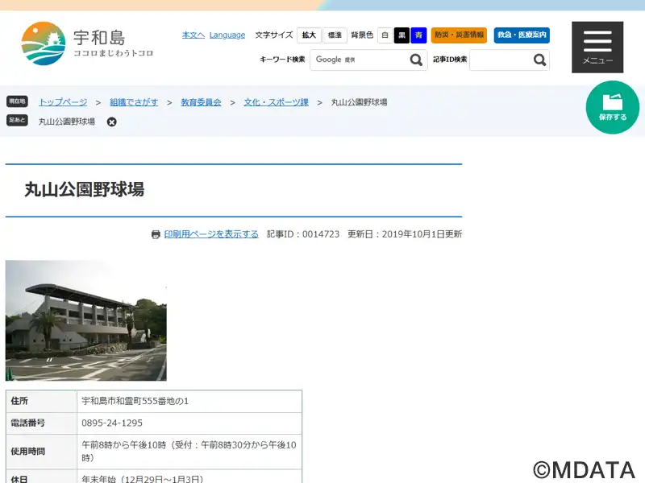Jump to main content via 本文へ

click(193, 35)
